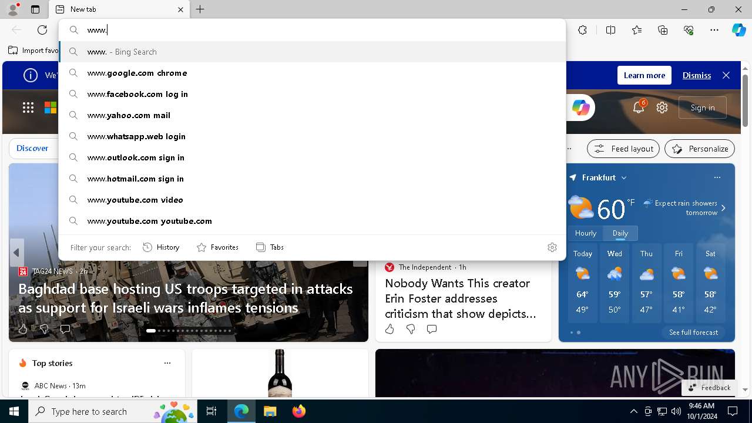Select Wed forecast column

point(615,284)
